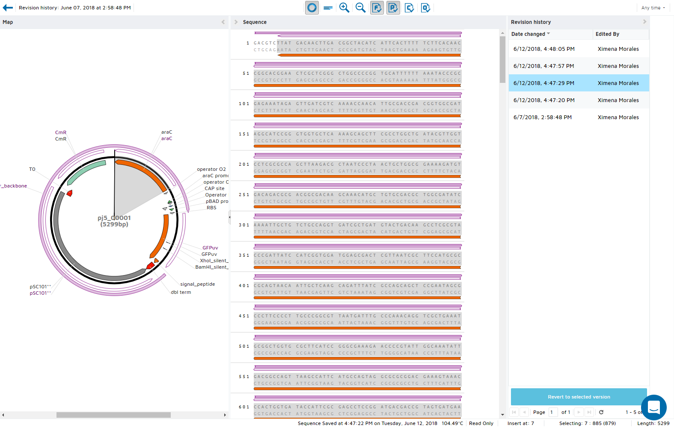Click the pj5_00001 plasmid name

114,218
